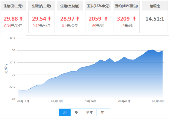Select the 月 time range button
This screenshot has width=169, height=119.
point(65,112)
